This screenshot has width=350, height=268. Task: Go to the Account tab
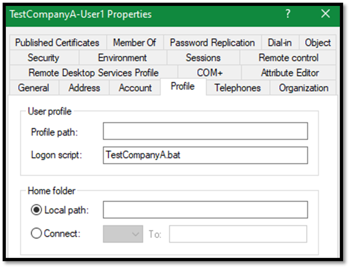135,88
